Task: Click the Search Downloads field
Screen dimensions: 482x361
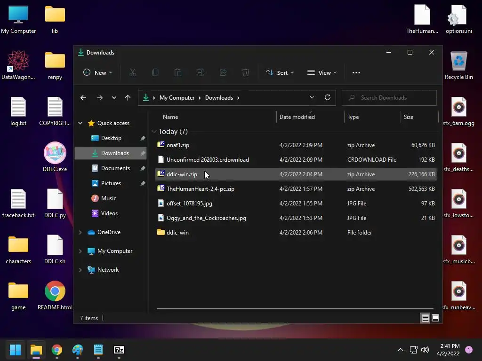Action: 389,98
